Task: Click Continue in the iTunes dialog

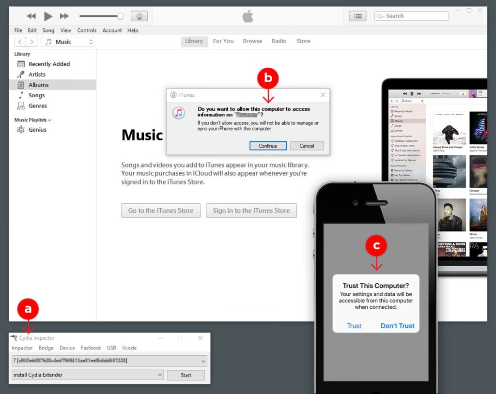Action: pos(268,146)
